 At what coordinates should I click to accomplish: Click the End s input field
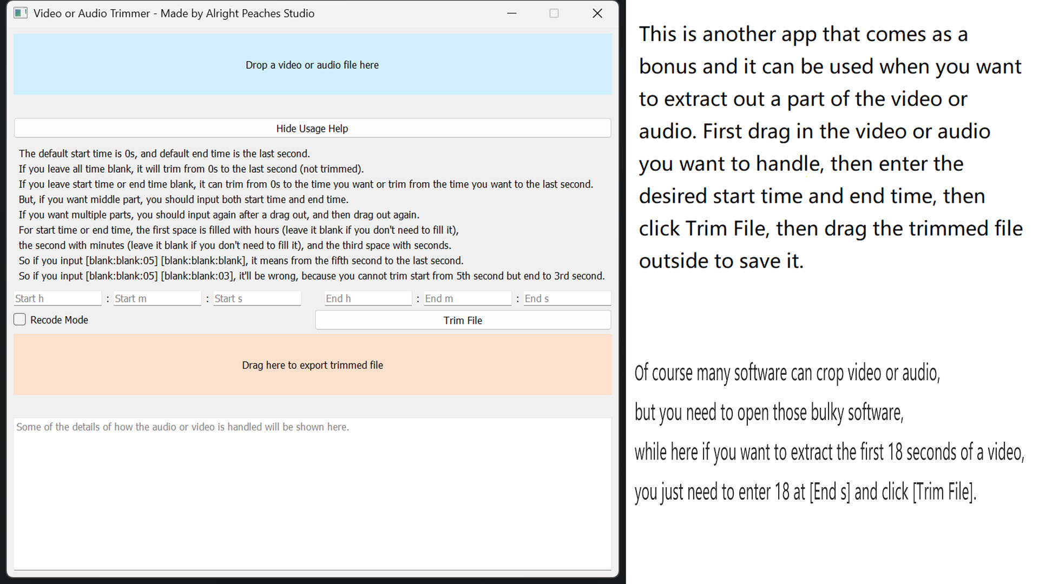567,298
